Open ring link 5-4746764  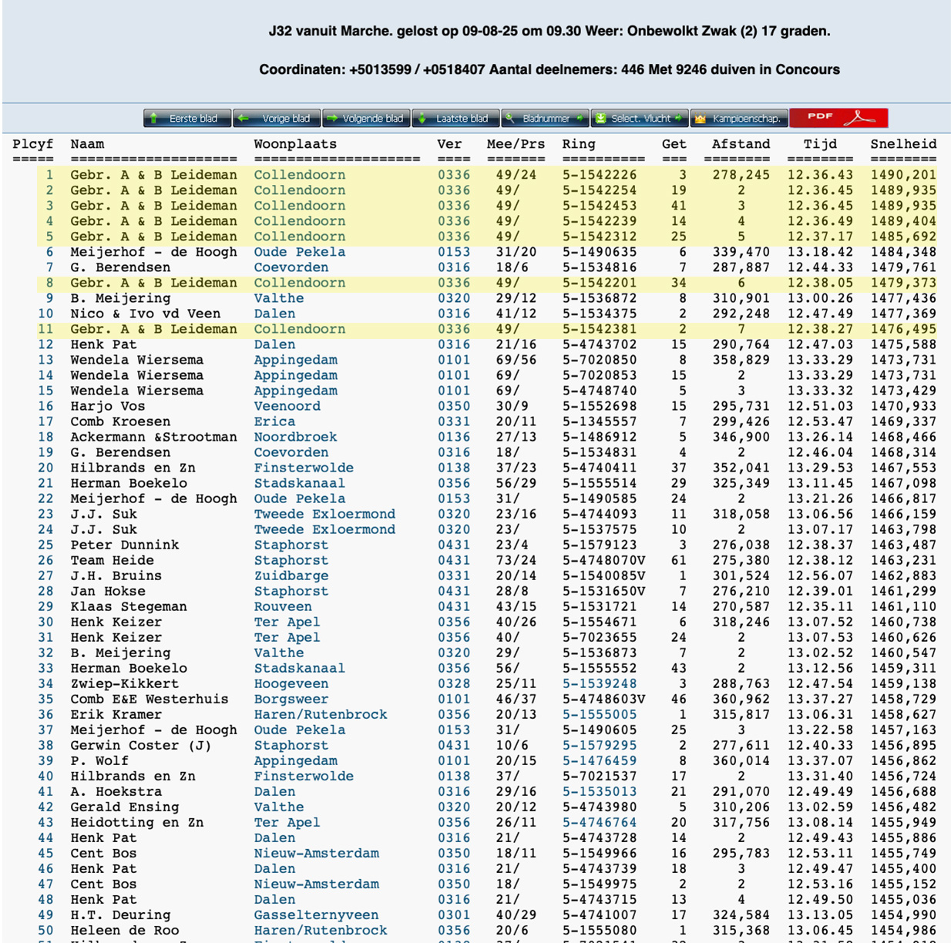point(600,822)
